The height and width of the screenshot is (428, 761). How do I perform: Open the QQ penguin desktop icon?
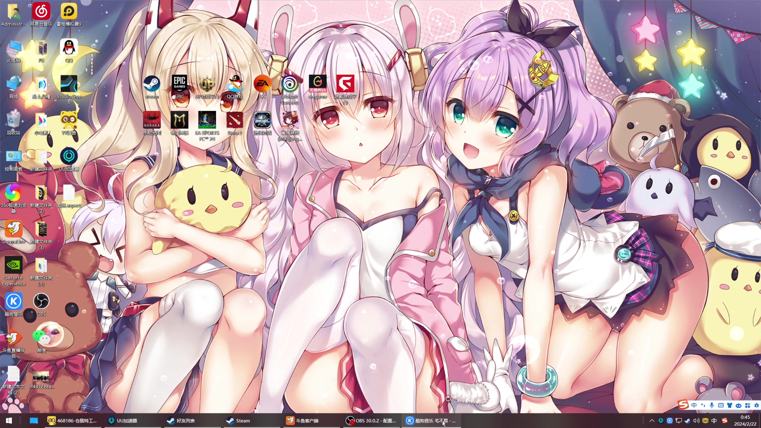(x=69, y=48)
